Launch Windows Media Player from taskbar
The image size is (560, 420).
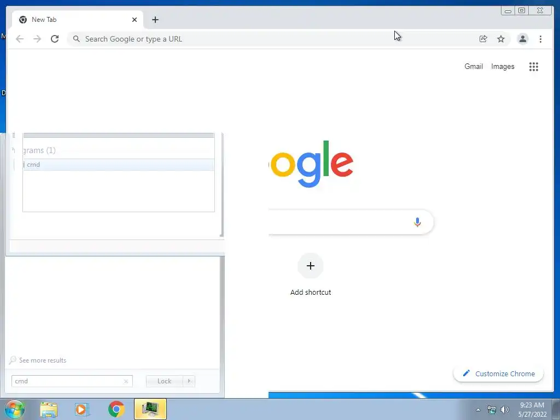82,409
